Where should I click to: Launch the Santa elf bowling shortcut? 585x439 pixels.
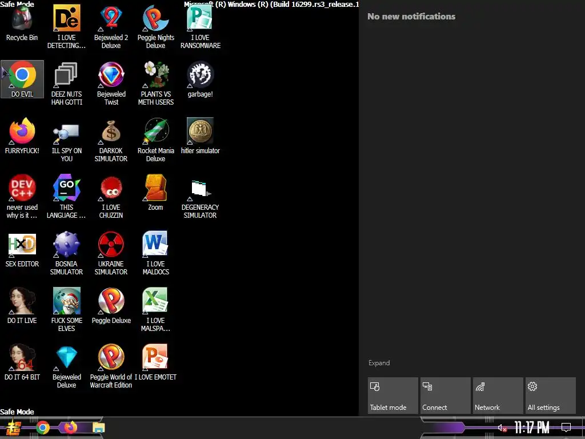(66, 310)
